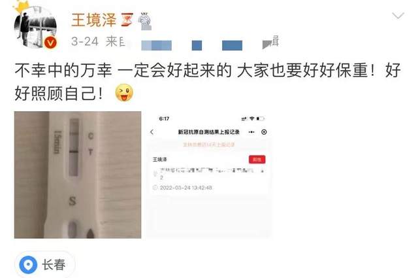Viewport: 418px width, 278px height.
Task: Click the red 阳性 result label
Action: click(x=257, y=160)
